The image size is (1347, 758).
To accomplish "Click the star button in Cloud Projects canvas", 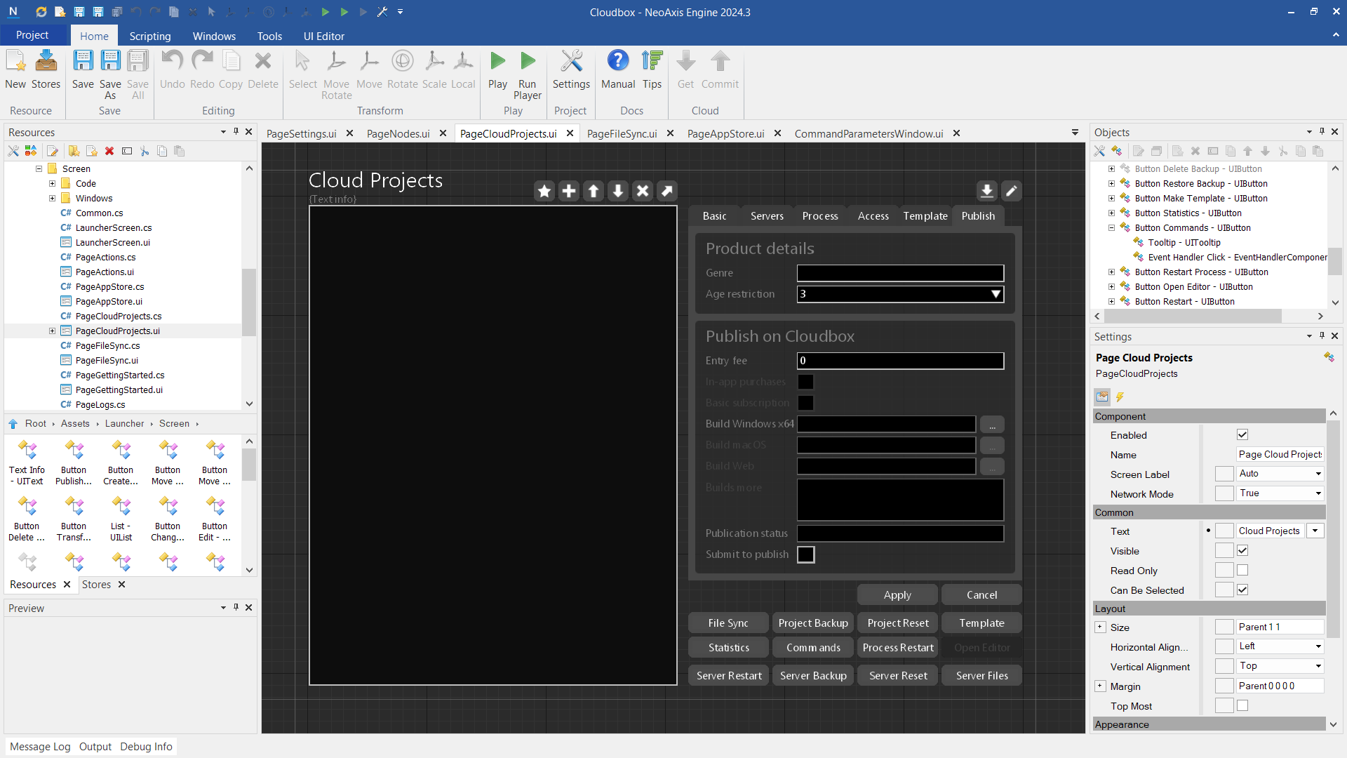I will (x=544, y=191).
